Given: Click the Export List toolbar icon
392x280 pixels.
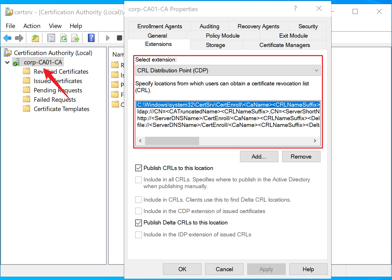Looking at the screenshot, I should tap(75, 38).
